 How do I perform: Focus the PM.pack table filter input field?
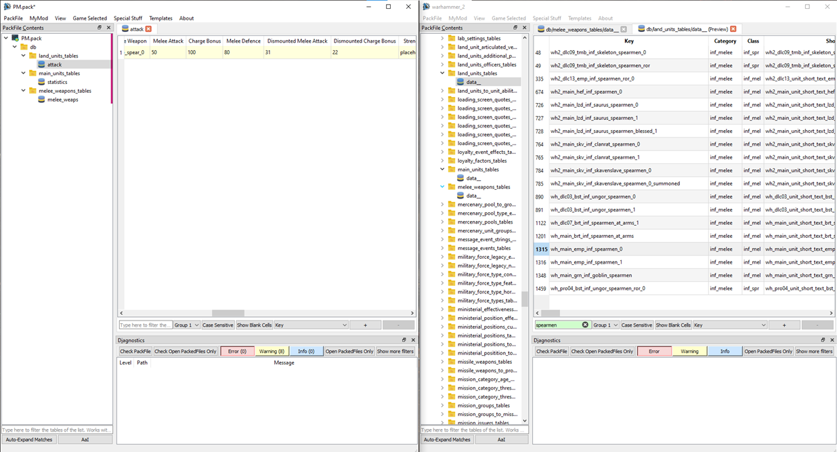coord(146,325)
